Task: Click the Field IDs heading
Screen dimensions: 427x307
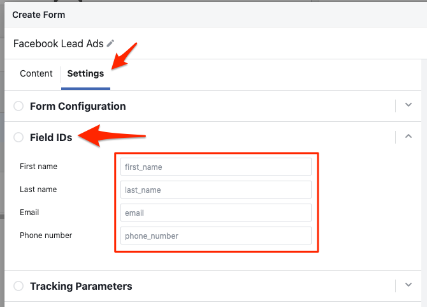Action: (51, 137)
